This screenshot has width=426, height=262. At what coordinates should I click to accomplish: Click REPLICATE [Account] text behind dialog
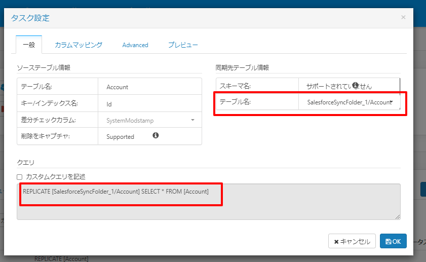click(x=61, y=259)
